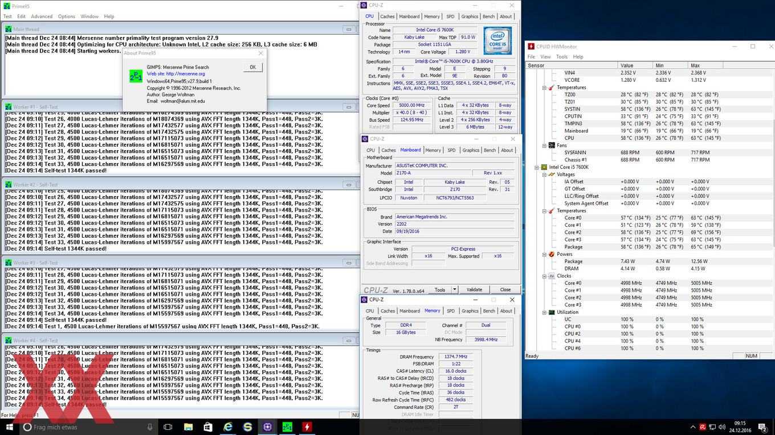The width and height of the screenshot is (775, 435).
Task: Click the Voltages category icon under Intel Core i5
Action: (551, 175)
